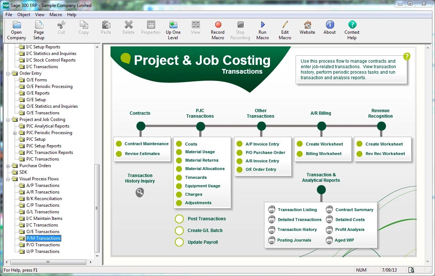The image size is (435, 276).
Task: Click the Context Help question mark icon
Action: point(352,25)
